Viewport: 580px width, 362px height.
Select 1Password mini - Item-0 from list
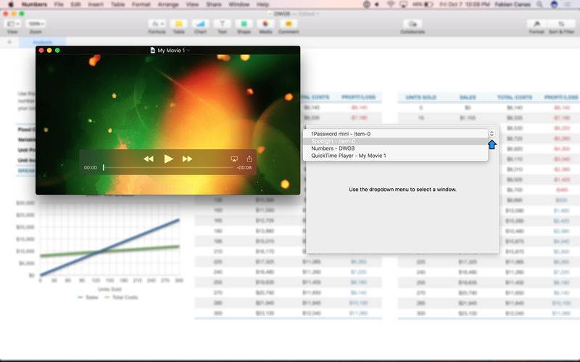pyautogui.click(x=395, y=134)
